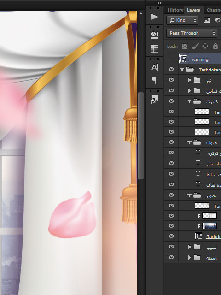The height and width of the screenshot is (295, 221).
Task: Collapse the تصویر group
Action: click(x=189, y=195)
